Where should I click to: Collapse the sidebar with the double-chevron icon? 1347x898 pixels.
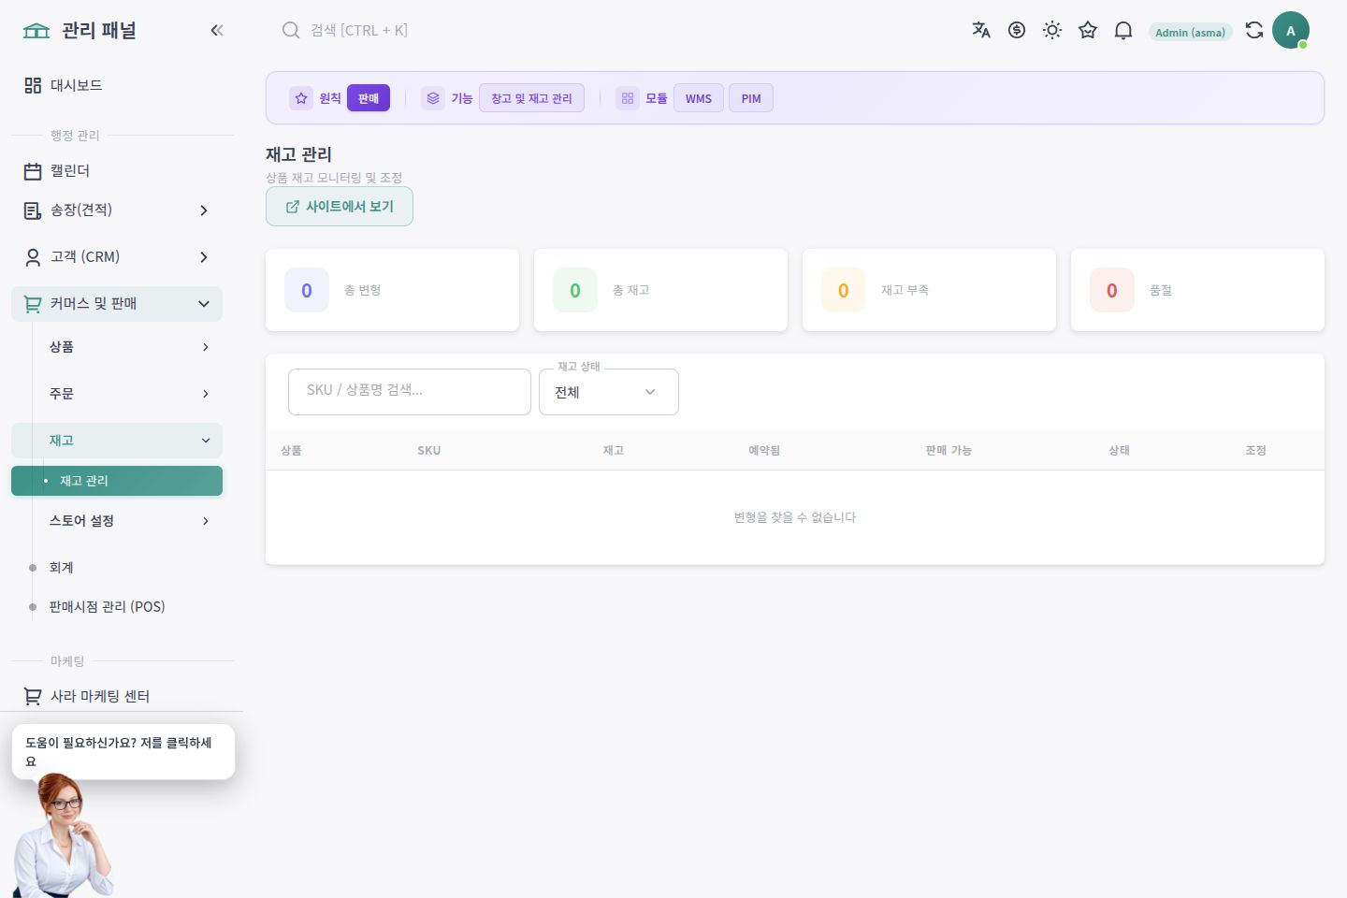point(217,30)
